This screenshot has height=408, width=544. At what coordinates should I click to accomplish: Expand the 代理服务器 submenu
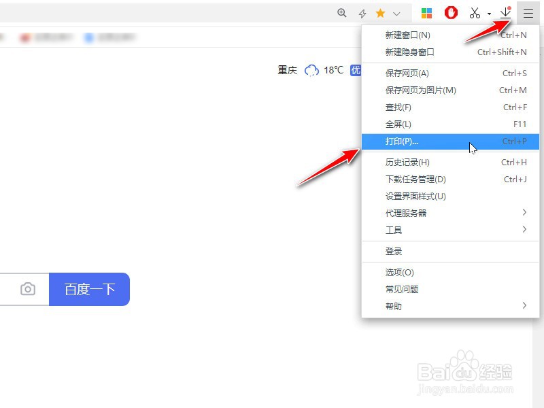408,212
